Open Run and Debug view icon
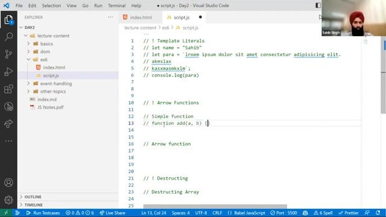The width and height of the screenshot is (386, 217). click(8, 72)
